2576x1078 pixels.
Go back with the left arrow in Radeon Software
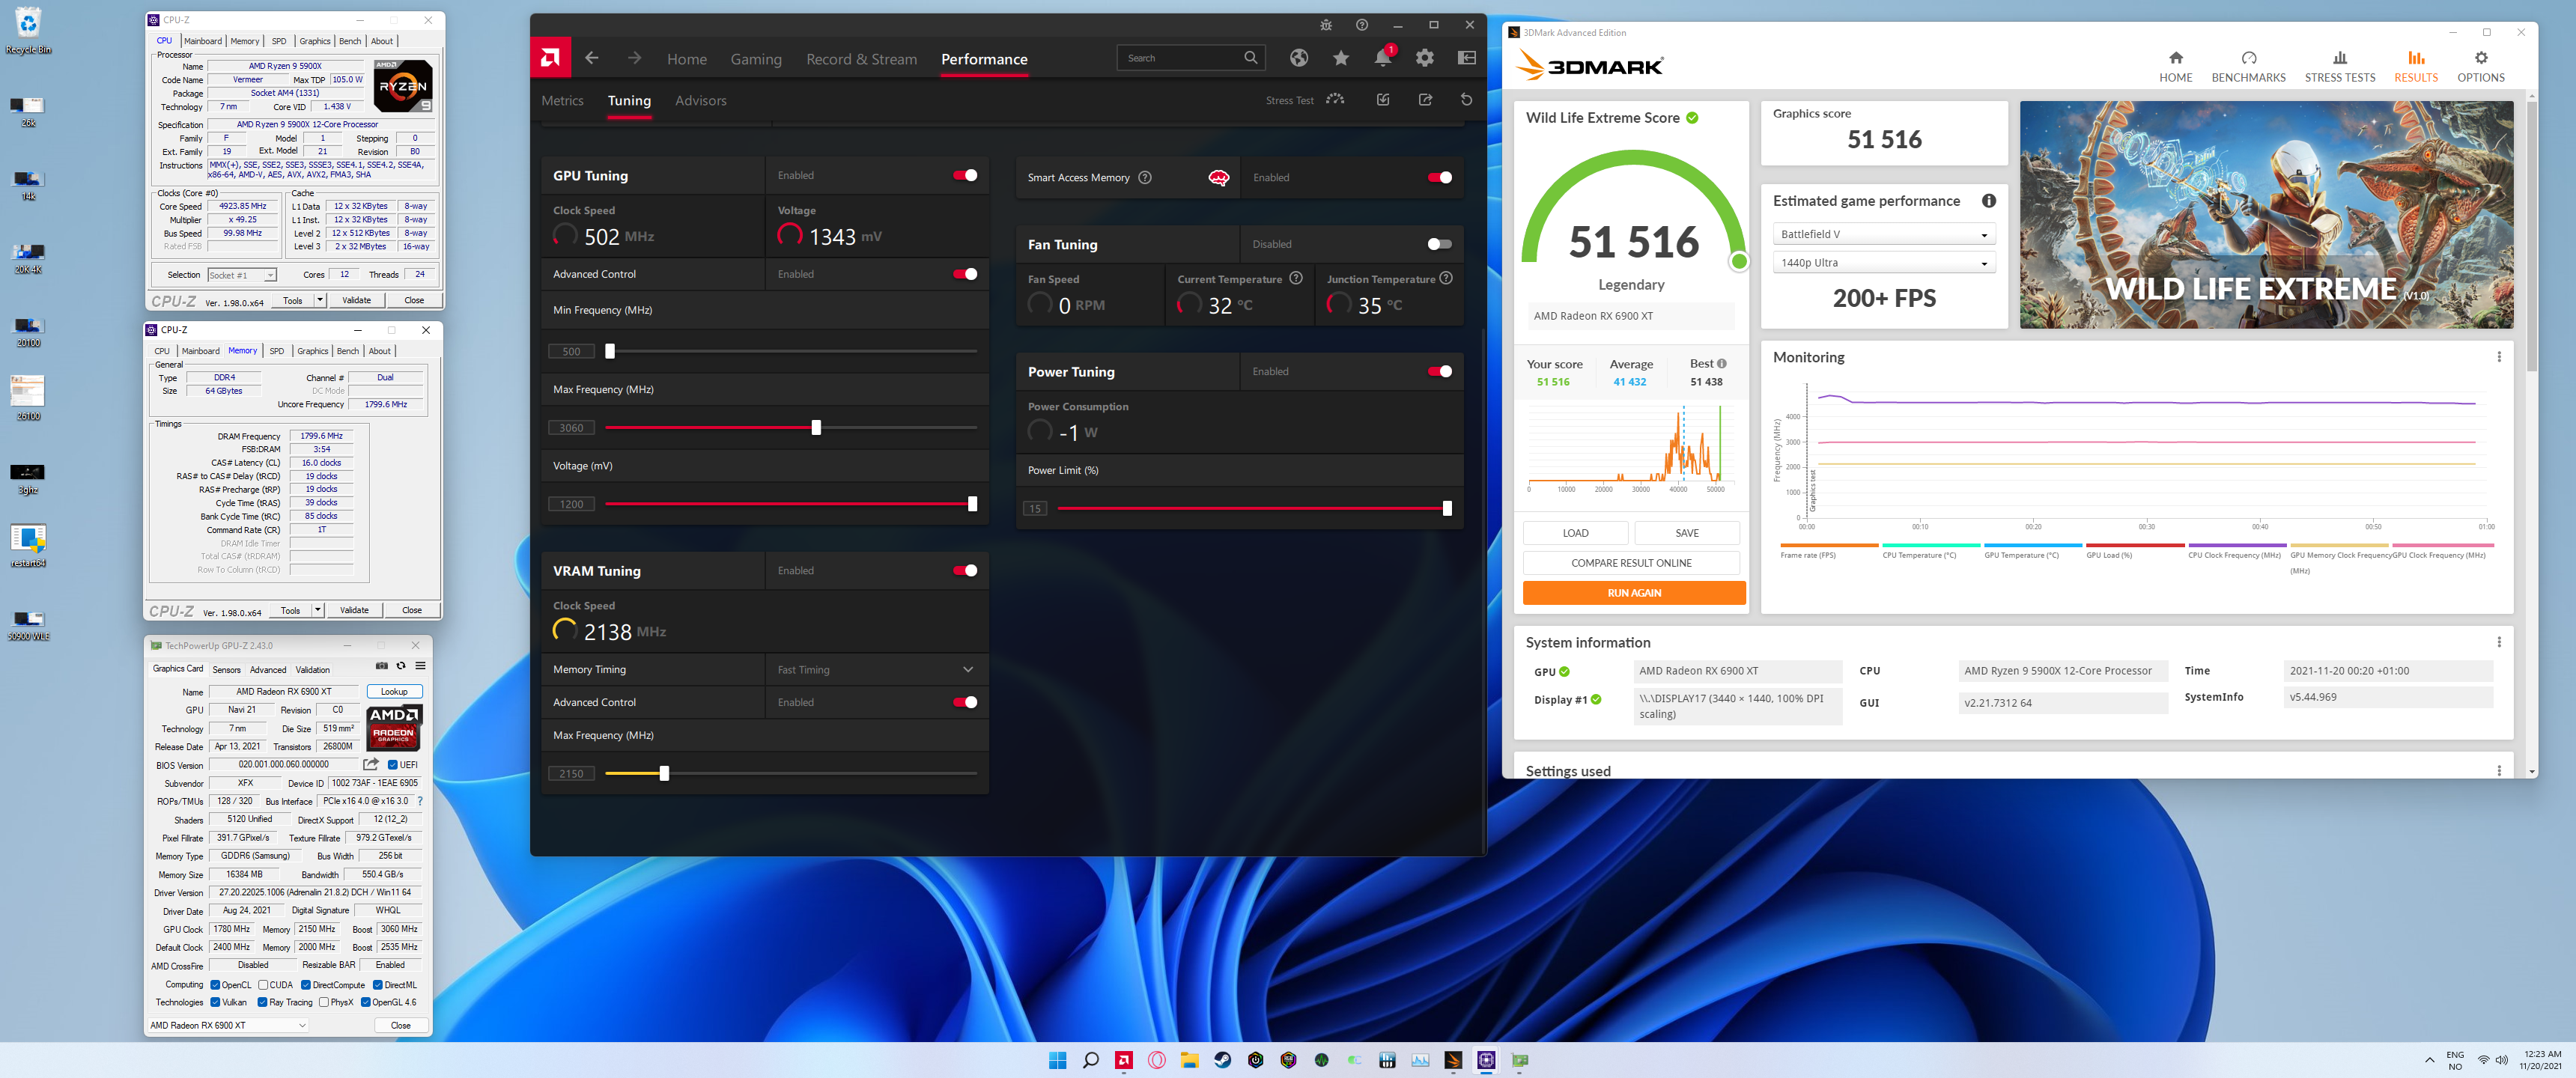pos(592,58)
